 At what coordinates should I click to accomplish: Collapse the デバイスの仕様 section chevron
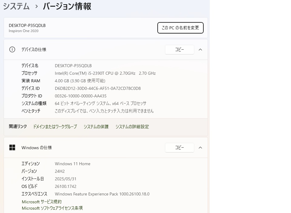coord(200,49)
